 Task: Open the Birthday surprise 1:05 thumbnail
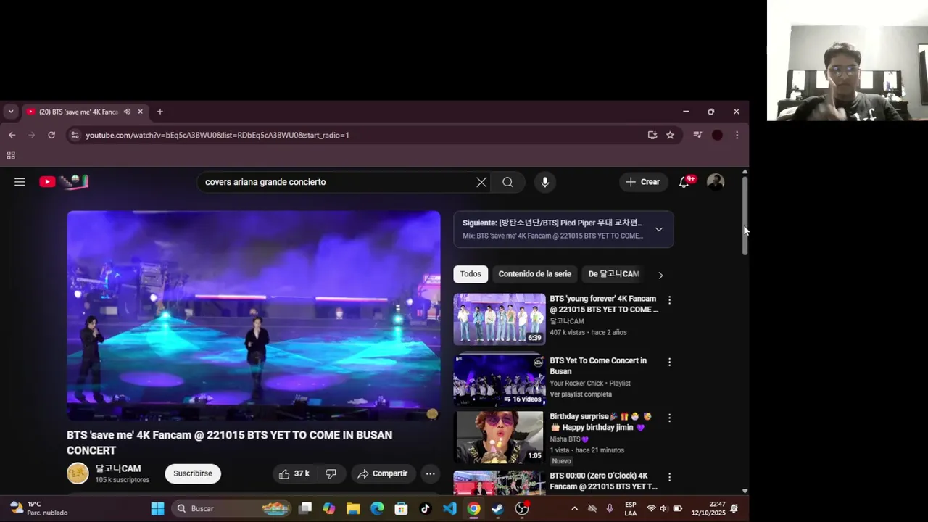click(500, 437)
